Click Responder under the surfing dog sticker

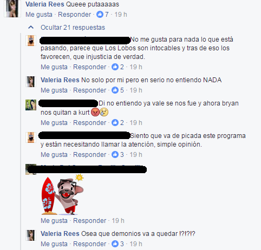(90, 221)
